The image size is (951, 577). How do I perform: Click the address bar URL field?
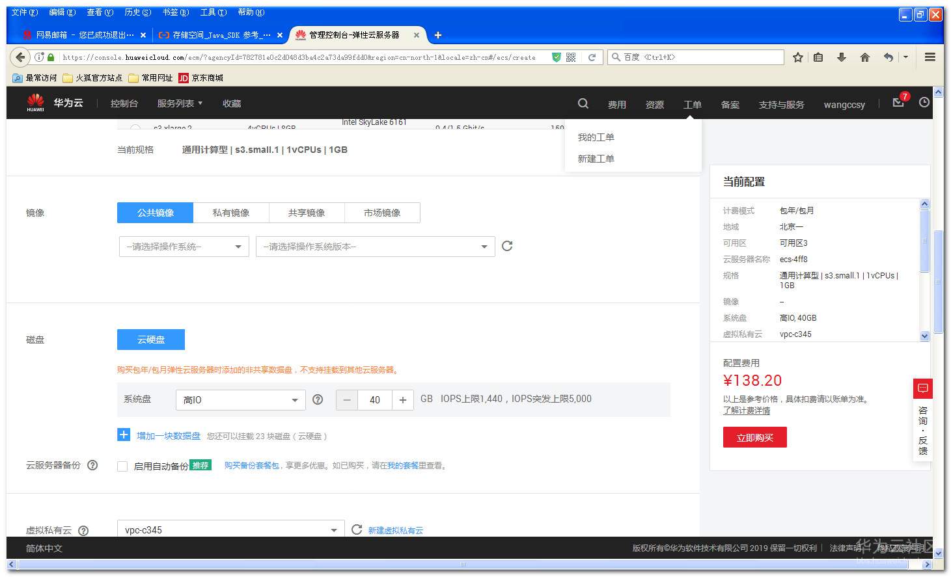299,57
